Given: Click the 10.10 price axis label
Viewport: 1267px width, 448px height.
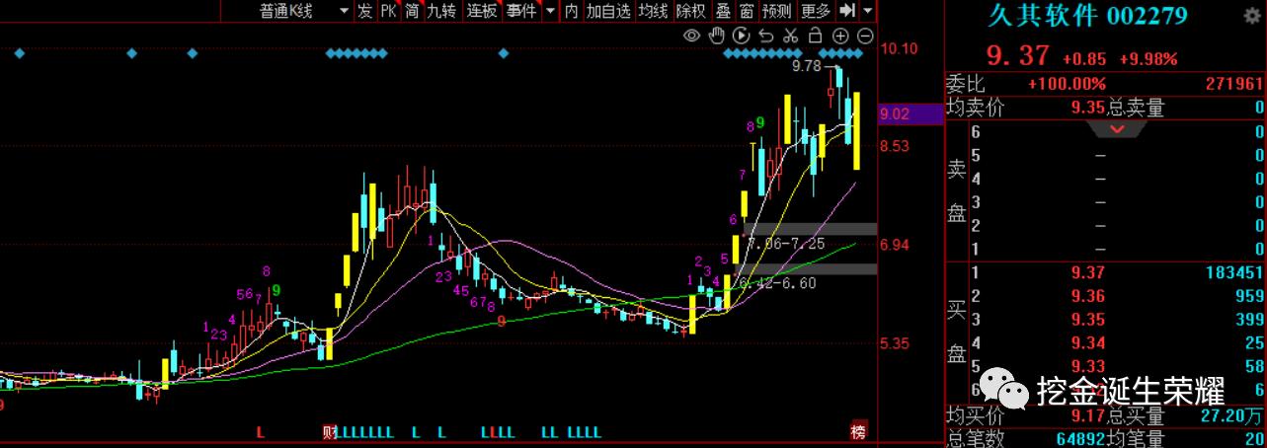Looking at the screenshot, I should [901, 48].
